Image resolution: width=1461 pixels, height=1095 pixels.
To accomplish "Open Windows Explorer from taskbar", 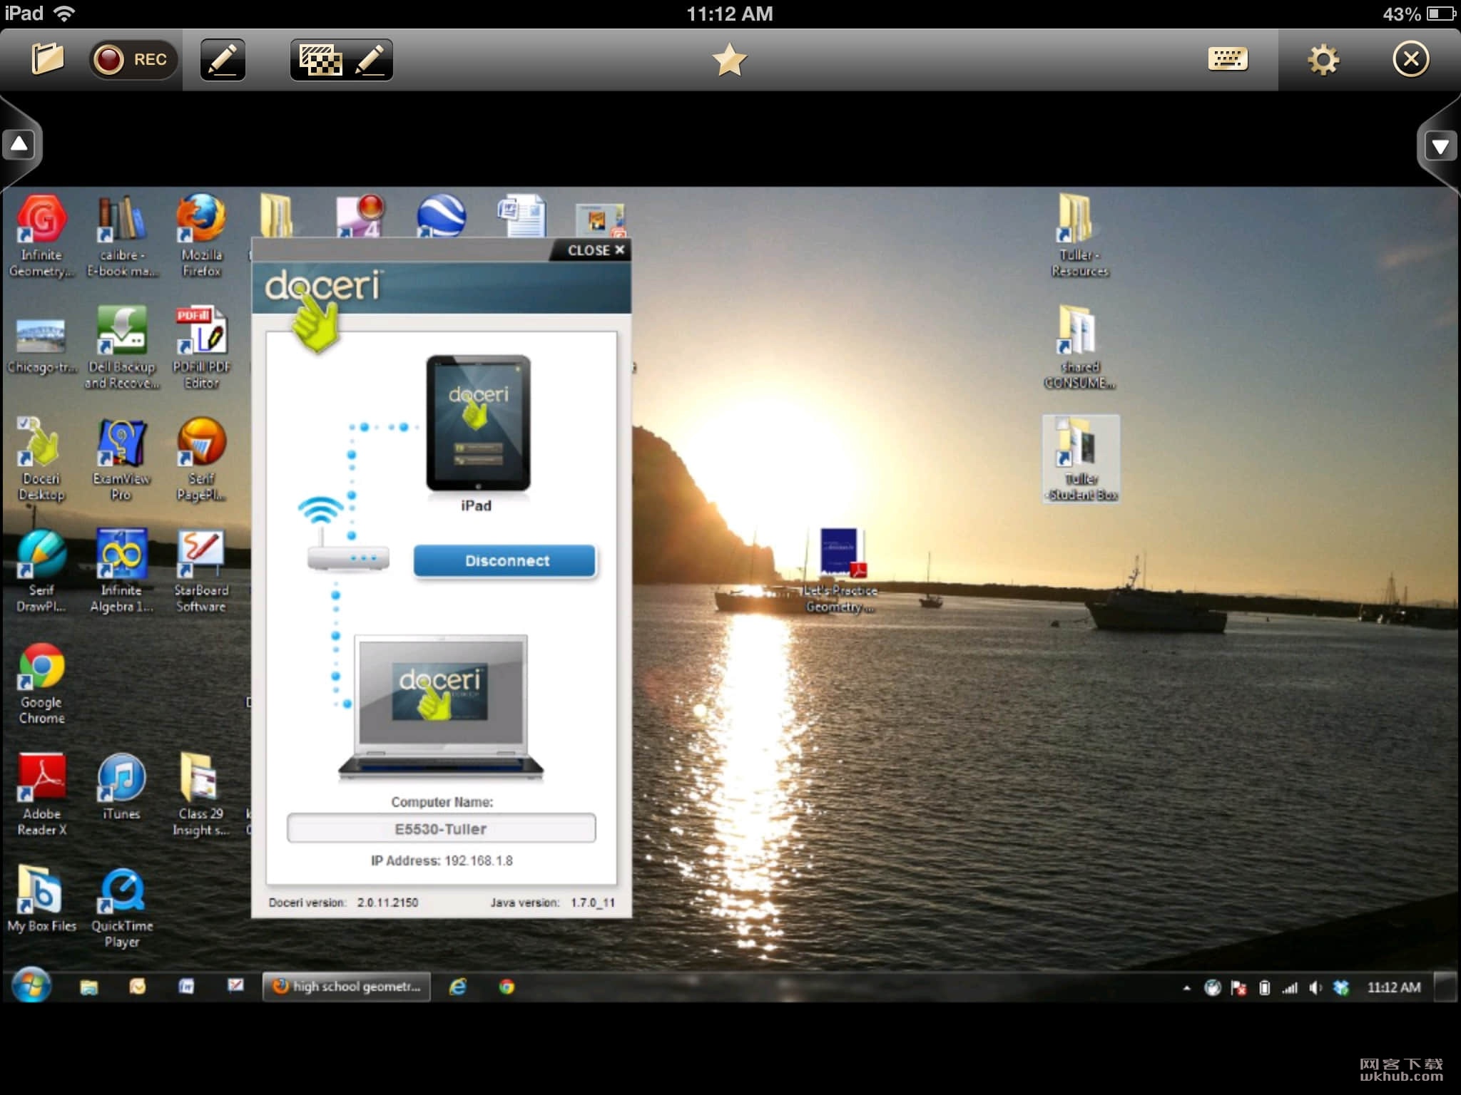I will click(88, 987).
